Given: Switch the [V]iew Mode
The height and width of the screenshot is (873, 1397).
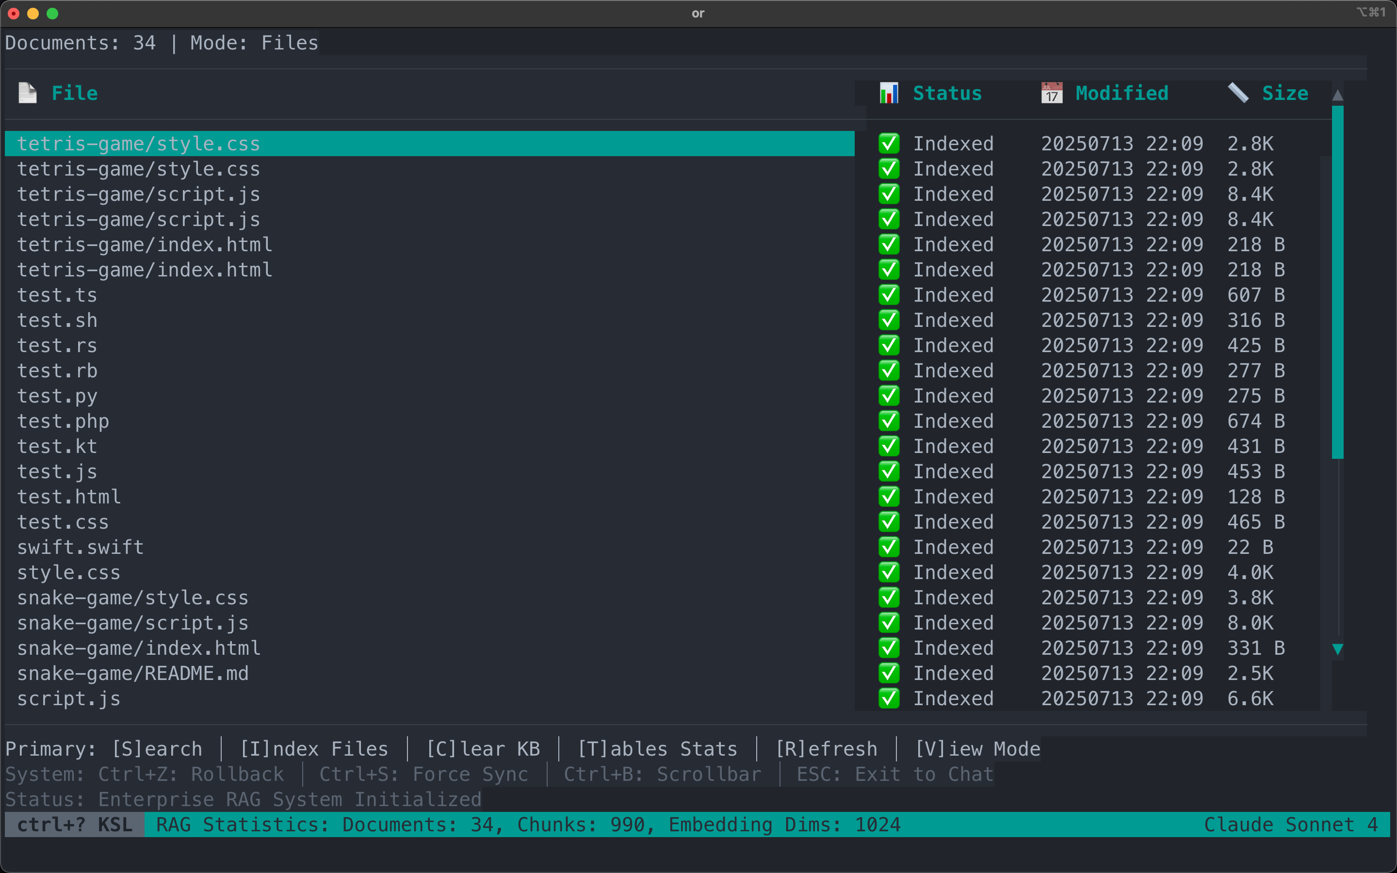Looking at the screenshot, I should click(977, 749).
